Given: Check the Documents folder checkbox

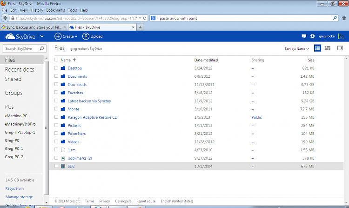Looking at the screenshot, I should point(56,76).
